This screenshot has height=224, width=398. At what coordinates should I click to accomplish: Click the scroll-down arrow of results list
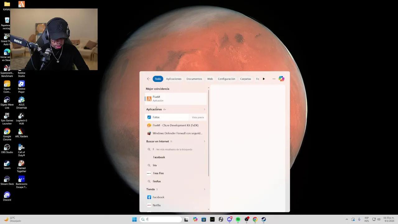(209, 210)
